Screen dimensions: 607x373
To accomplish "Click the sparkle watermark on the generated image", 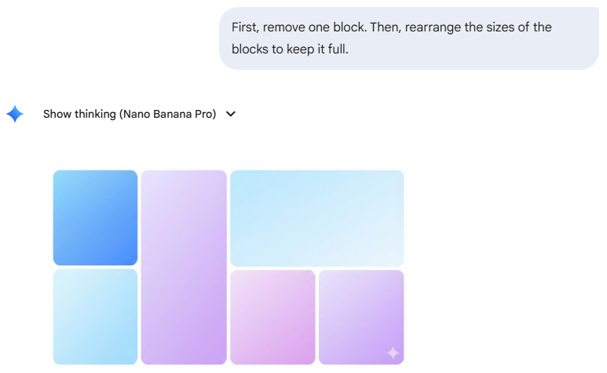I will coord(393,353).
